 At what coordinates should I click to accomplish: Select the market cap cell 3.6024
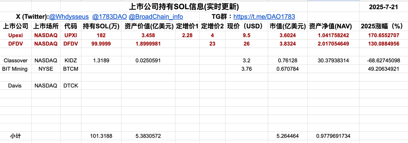point(288,35)
